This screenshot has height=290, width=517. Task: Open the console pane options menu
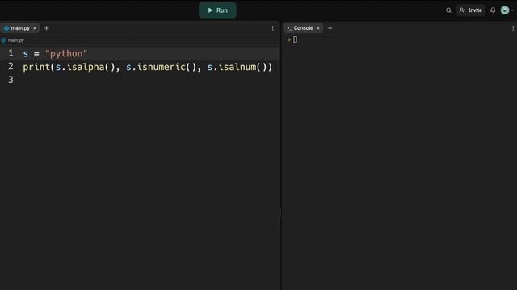(x=513, y=28)
